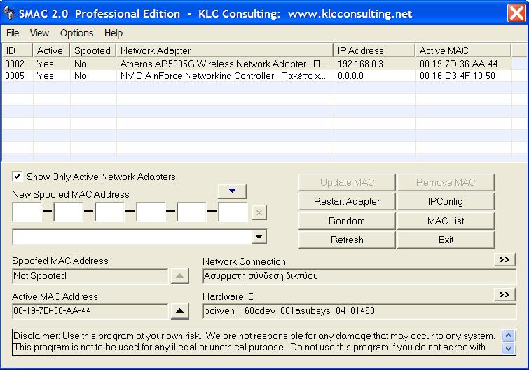Open the Options menu
The width and height of the screenshot is (529, 370).
pyautogui.click(x=76, y=33)
